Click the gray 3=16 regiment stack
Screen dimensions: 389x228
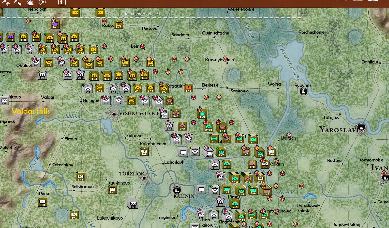[x=228, y=216]
